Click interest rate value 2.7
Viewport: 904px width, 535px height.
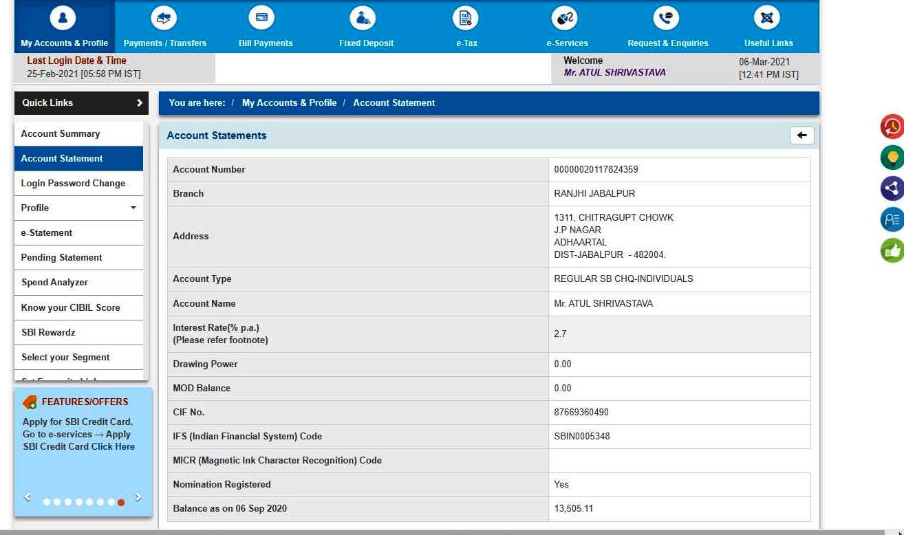coord(560,334)
